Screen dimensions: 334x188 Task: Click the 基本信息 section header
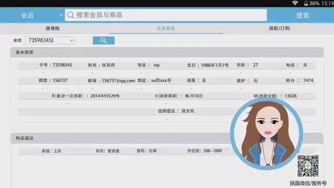pos(167,52)
